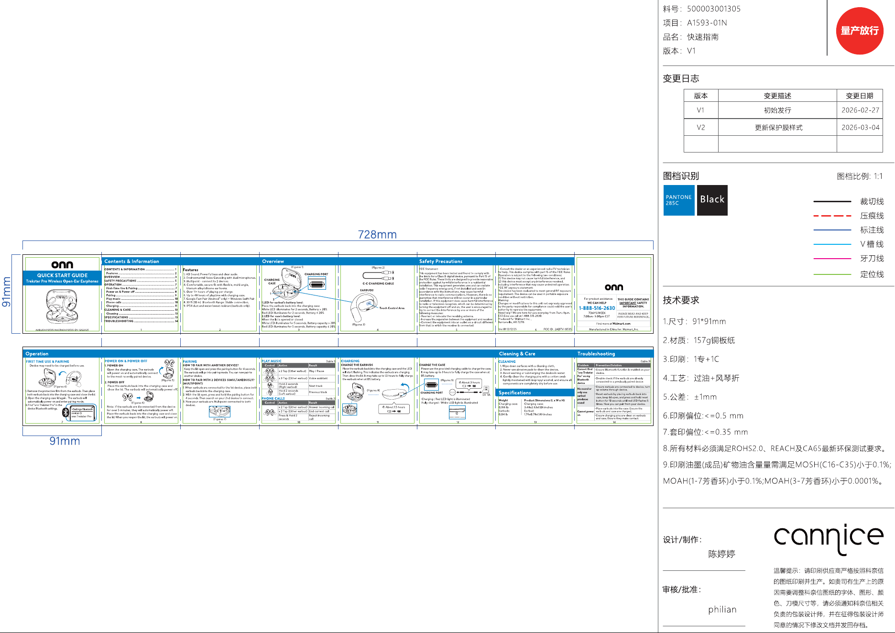
Task: Click the 设计/制作: label
Action: [x=682, y=540]
